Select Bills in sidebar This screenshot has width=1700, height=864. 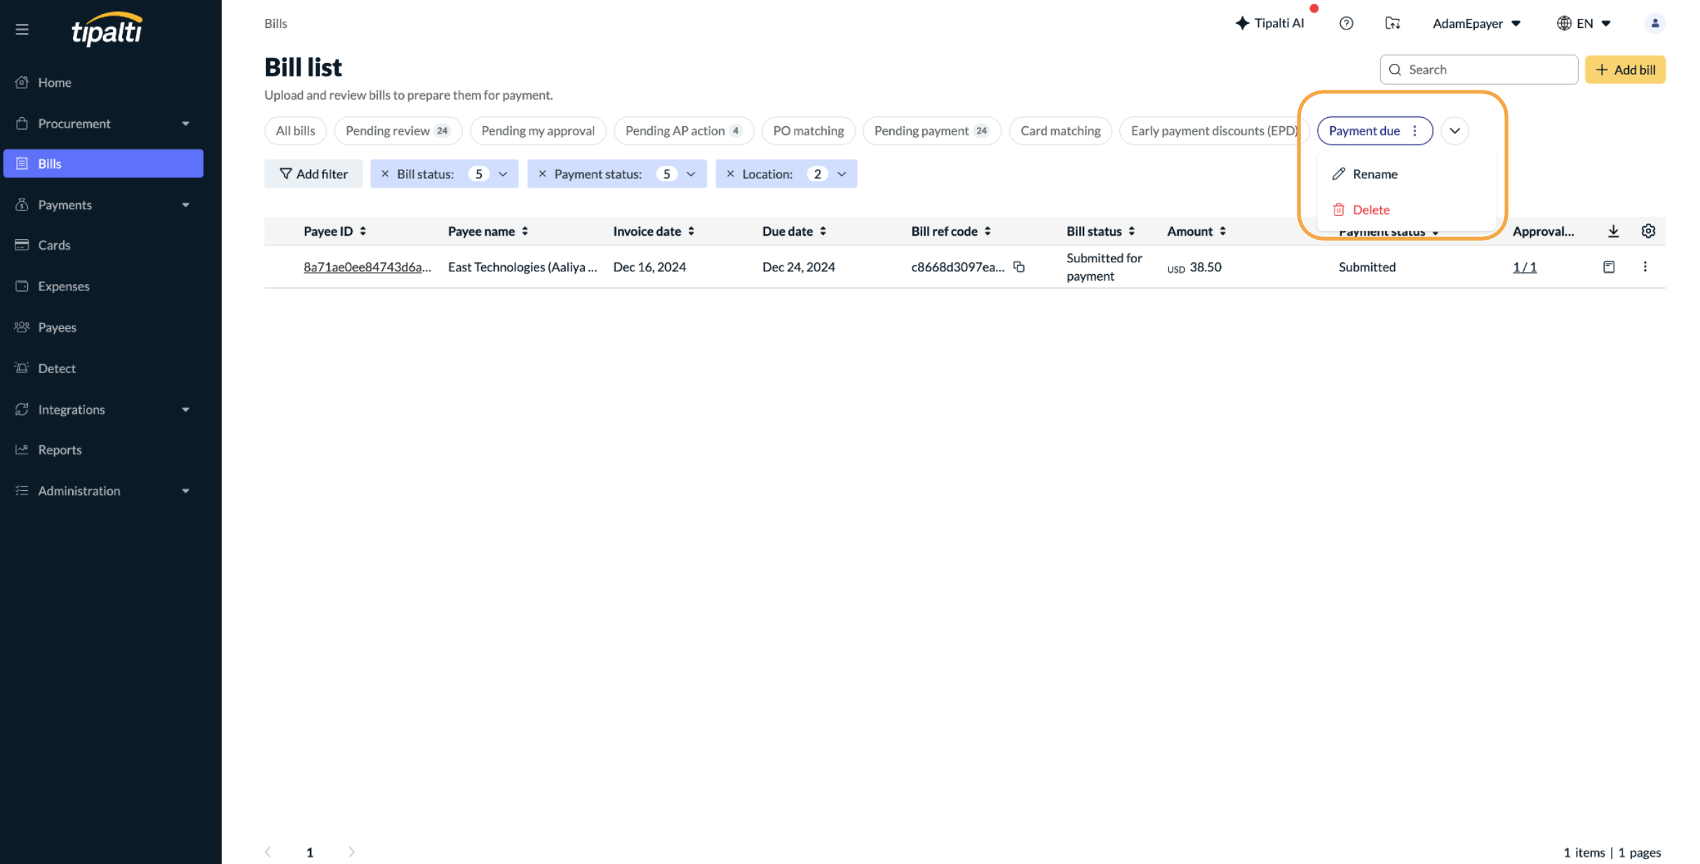click(x=103, y=163)
